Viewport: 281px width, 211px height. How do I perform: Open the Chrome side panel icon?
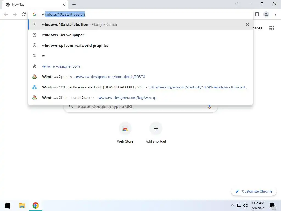coord(257,14)
